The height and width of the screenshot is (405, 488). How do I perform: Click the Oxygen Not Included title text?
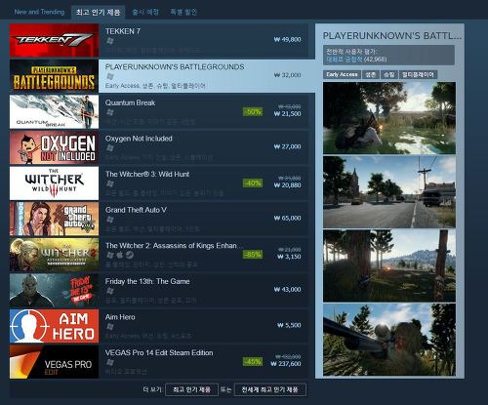[x=139, y=139]
